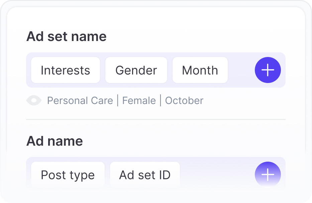
Task: Toggle the name preview eye icon
Action: click(x=34, y=100)
